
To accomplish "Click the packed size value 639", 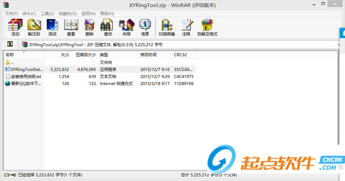I will [92, 77].
